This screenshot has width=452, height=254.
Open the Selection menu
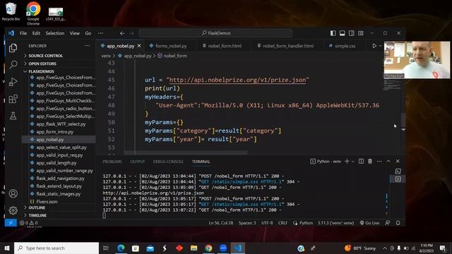pos(55,33)
